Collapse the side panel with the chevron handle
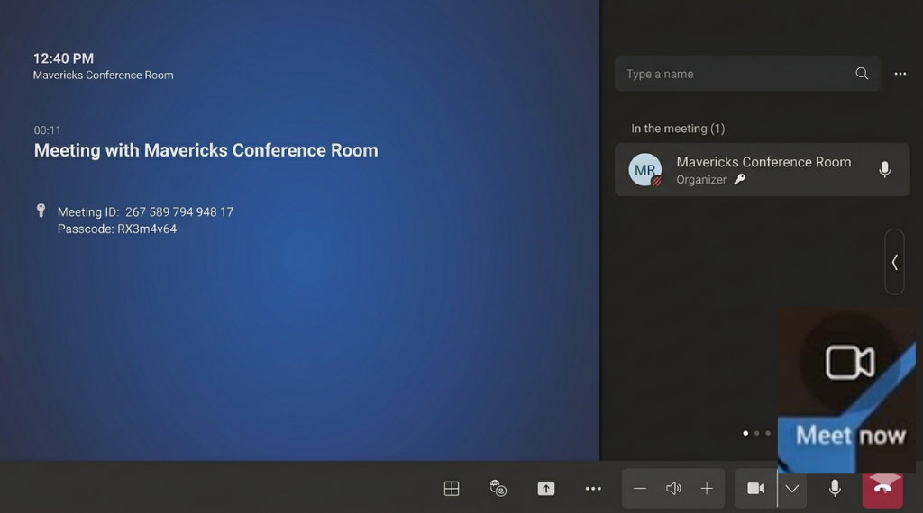Screen dimensions: 923x513 click(x=894, y=262)
